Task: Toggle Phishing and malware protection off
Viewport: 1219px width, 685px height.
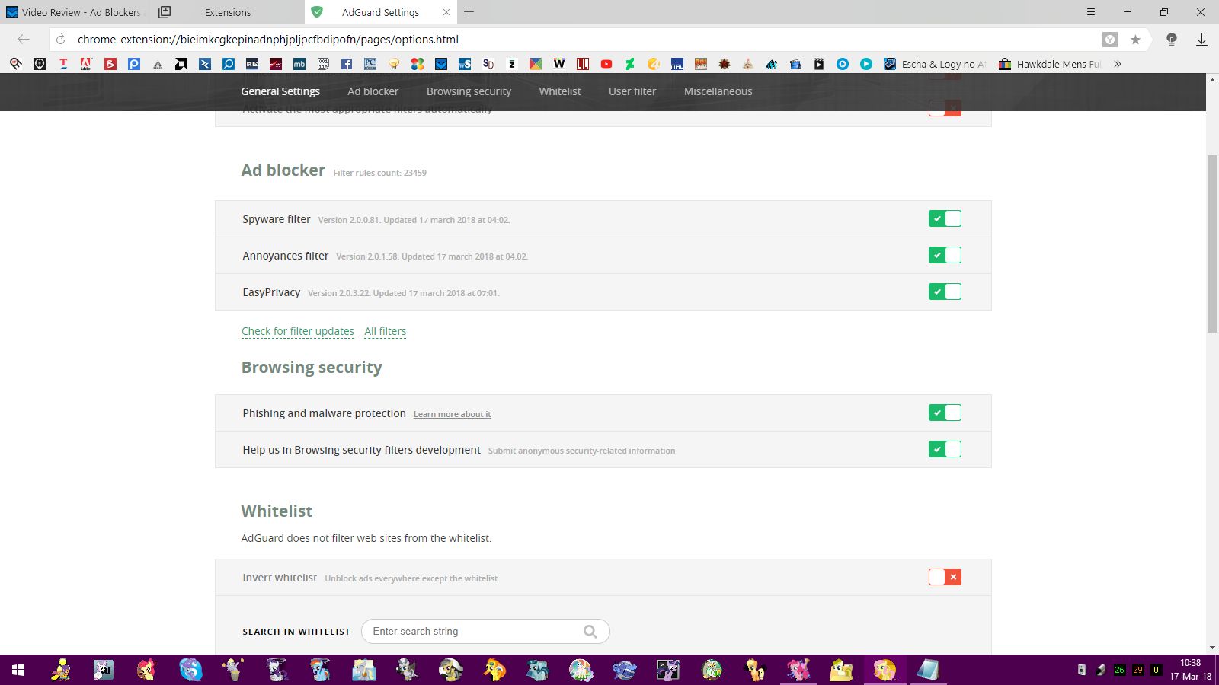Action: pos(945,413)
